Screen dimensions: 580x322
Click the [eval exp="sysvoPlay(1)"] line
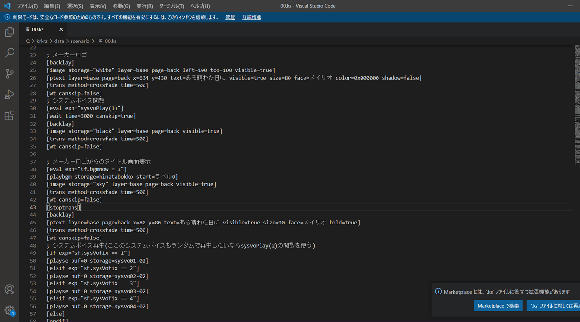point(85,108)
